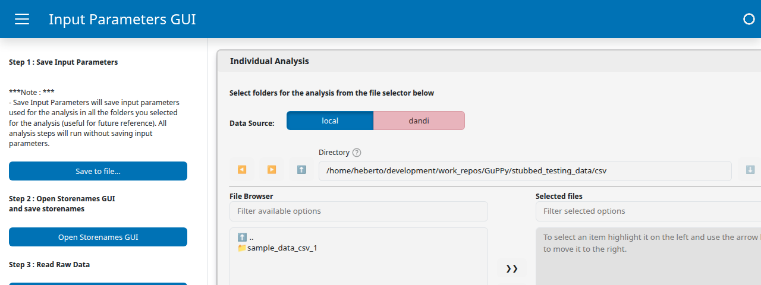Click 'Step 1 : Save Input Parameters' heading

[x=64, y=62]
